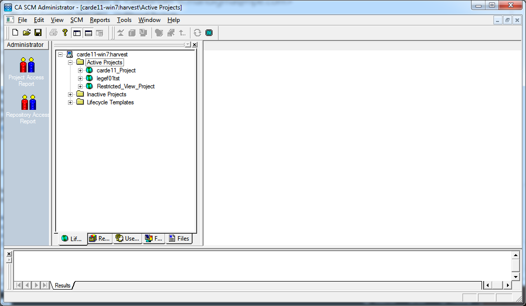Image resolution: width=526 pixels, height=306 pixels.
Task: Select the carde11_Project tree label
Action: point(116,70)
